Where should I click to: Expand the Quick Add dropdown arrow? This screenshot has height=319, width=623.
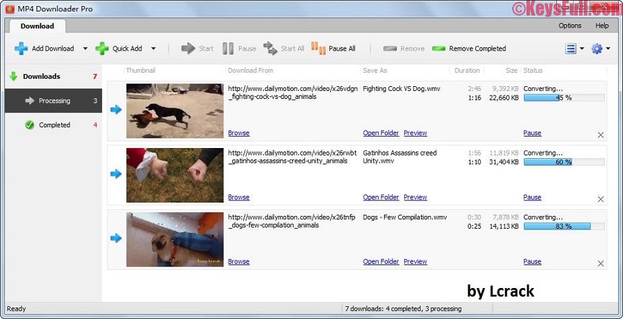(x=153, y=48)
